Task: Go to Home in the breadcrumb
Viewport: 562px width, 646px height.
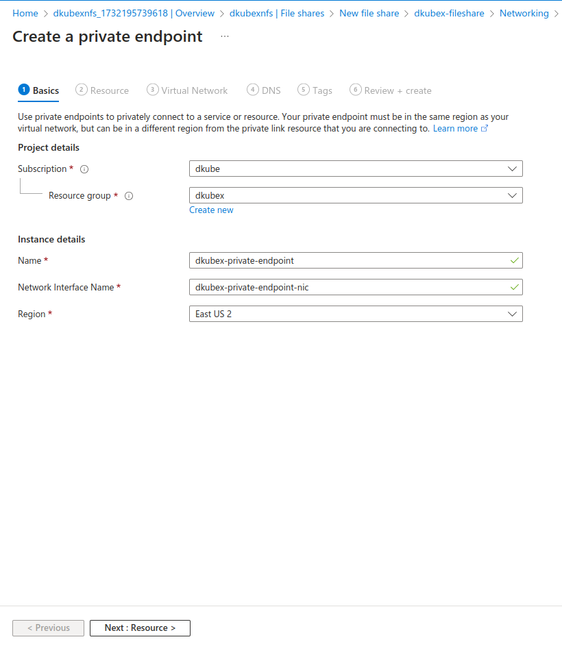Action: pos(25,13)
